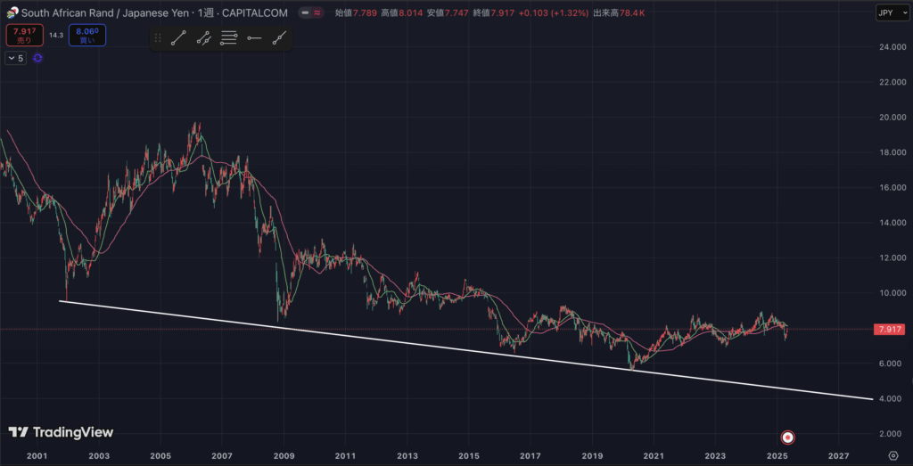Screen dimensions: 913x466
Task: Click the blue 8.060 buy button
Action: 86,35
